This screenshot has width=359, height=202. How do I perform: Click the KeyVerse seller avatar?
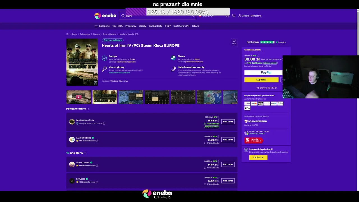coord(72,181)
